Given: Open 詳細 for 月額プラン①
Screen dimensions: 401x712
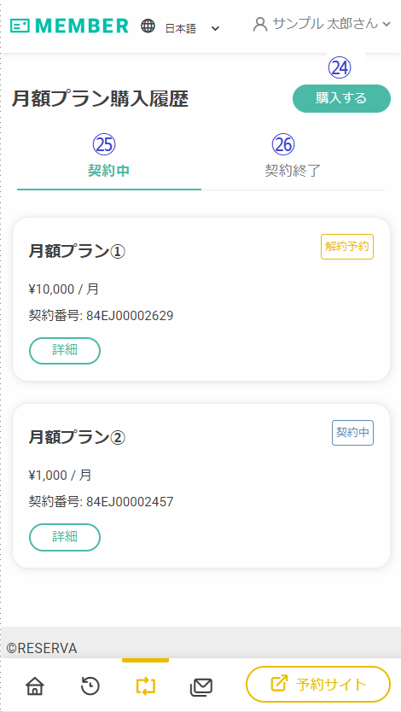Looking at the screenshot, I should point(65,351).
